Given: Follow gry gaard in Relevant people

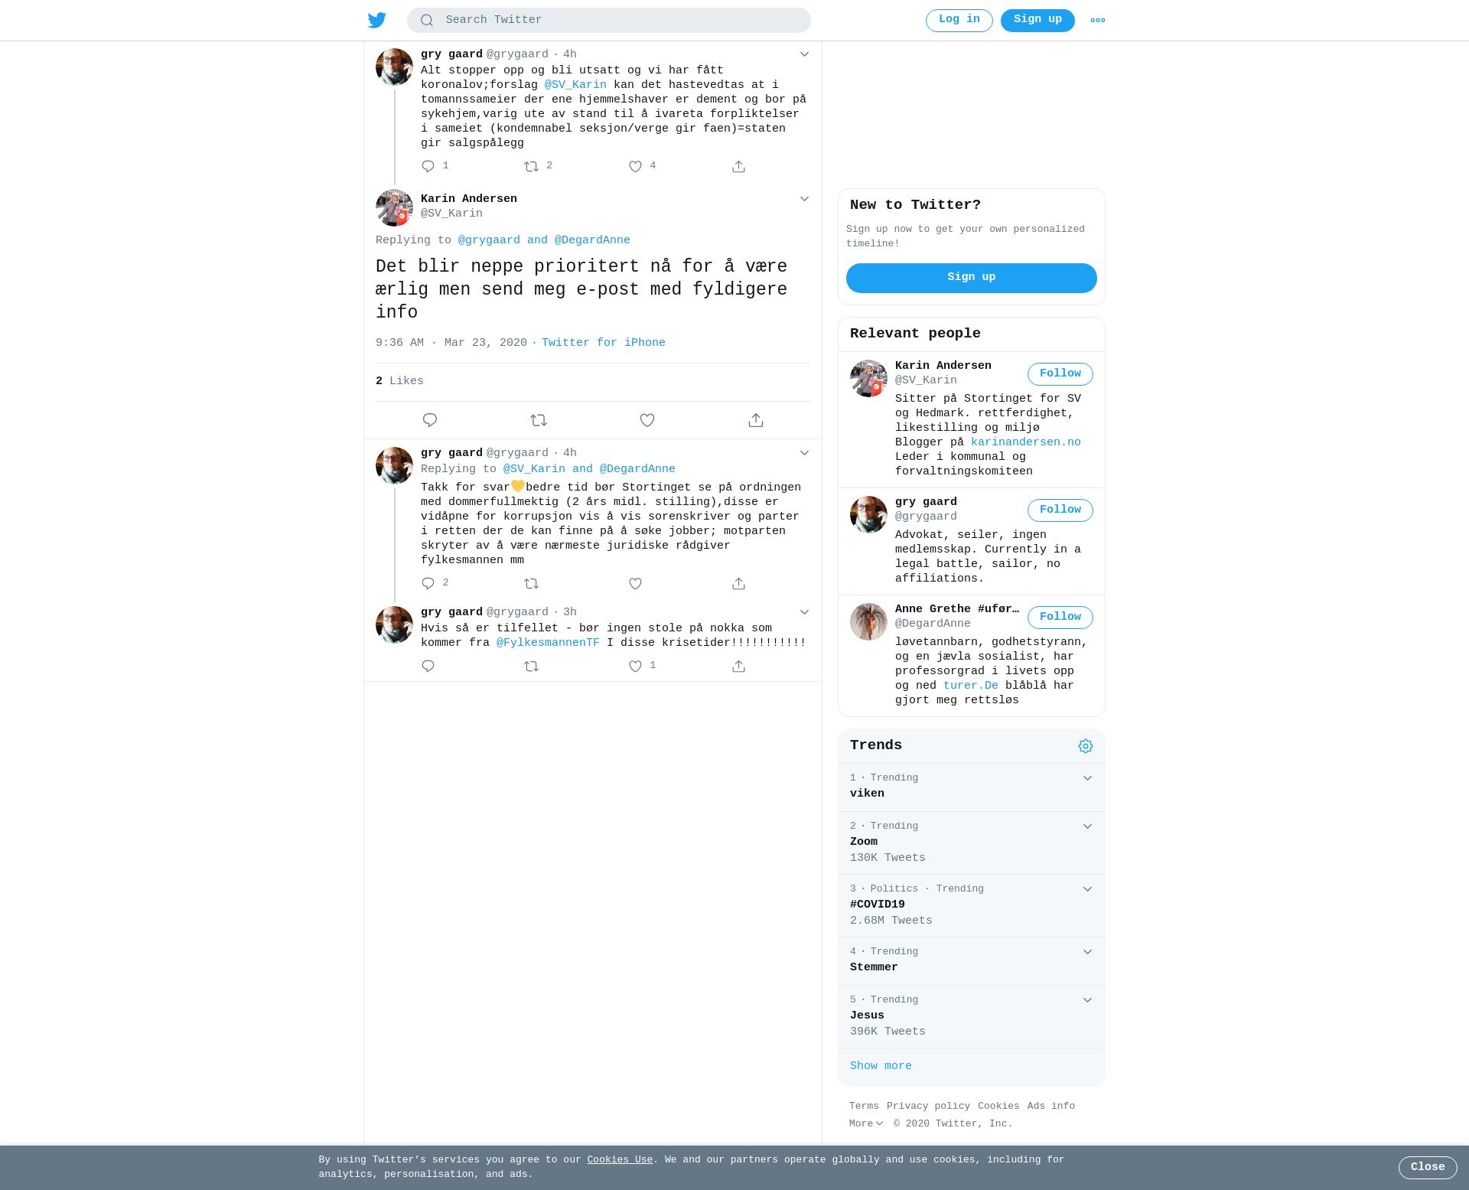Looking at the screenshot, I should (1060, 510).
